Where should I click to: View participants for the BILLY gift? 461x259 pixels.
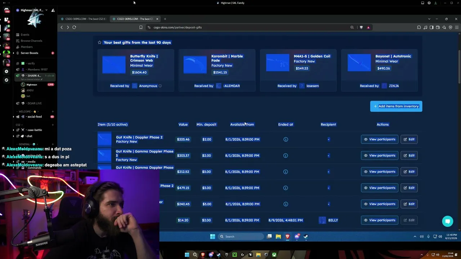pyautogui.click(x=380, y=220)
